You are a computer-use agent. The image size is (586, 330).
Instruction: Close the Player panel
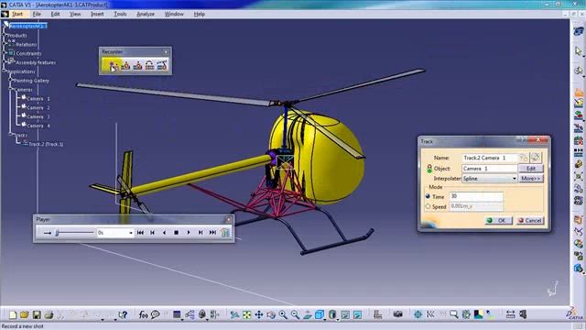click(x=229, y=219)
